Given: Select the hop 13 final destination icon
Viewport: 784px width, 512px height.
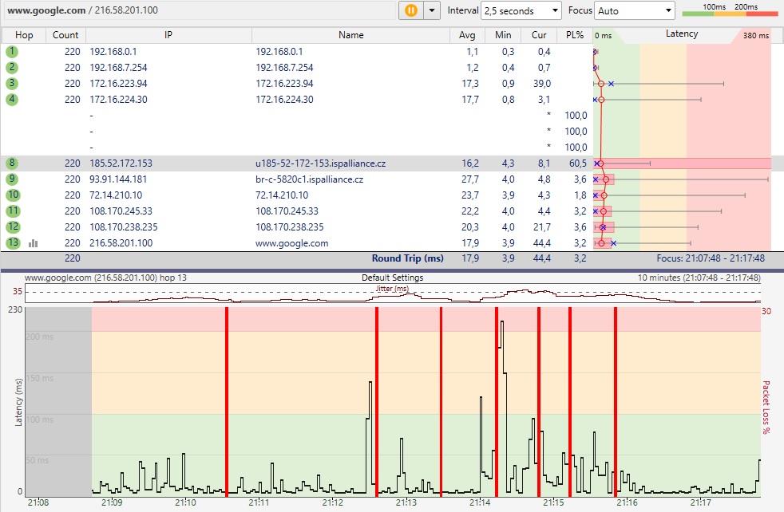Looking at the screenshot, I should (x=12, y=243).
